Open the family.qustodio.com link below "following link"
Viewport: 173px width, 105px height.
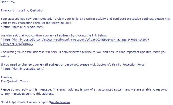click(24, 27)
